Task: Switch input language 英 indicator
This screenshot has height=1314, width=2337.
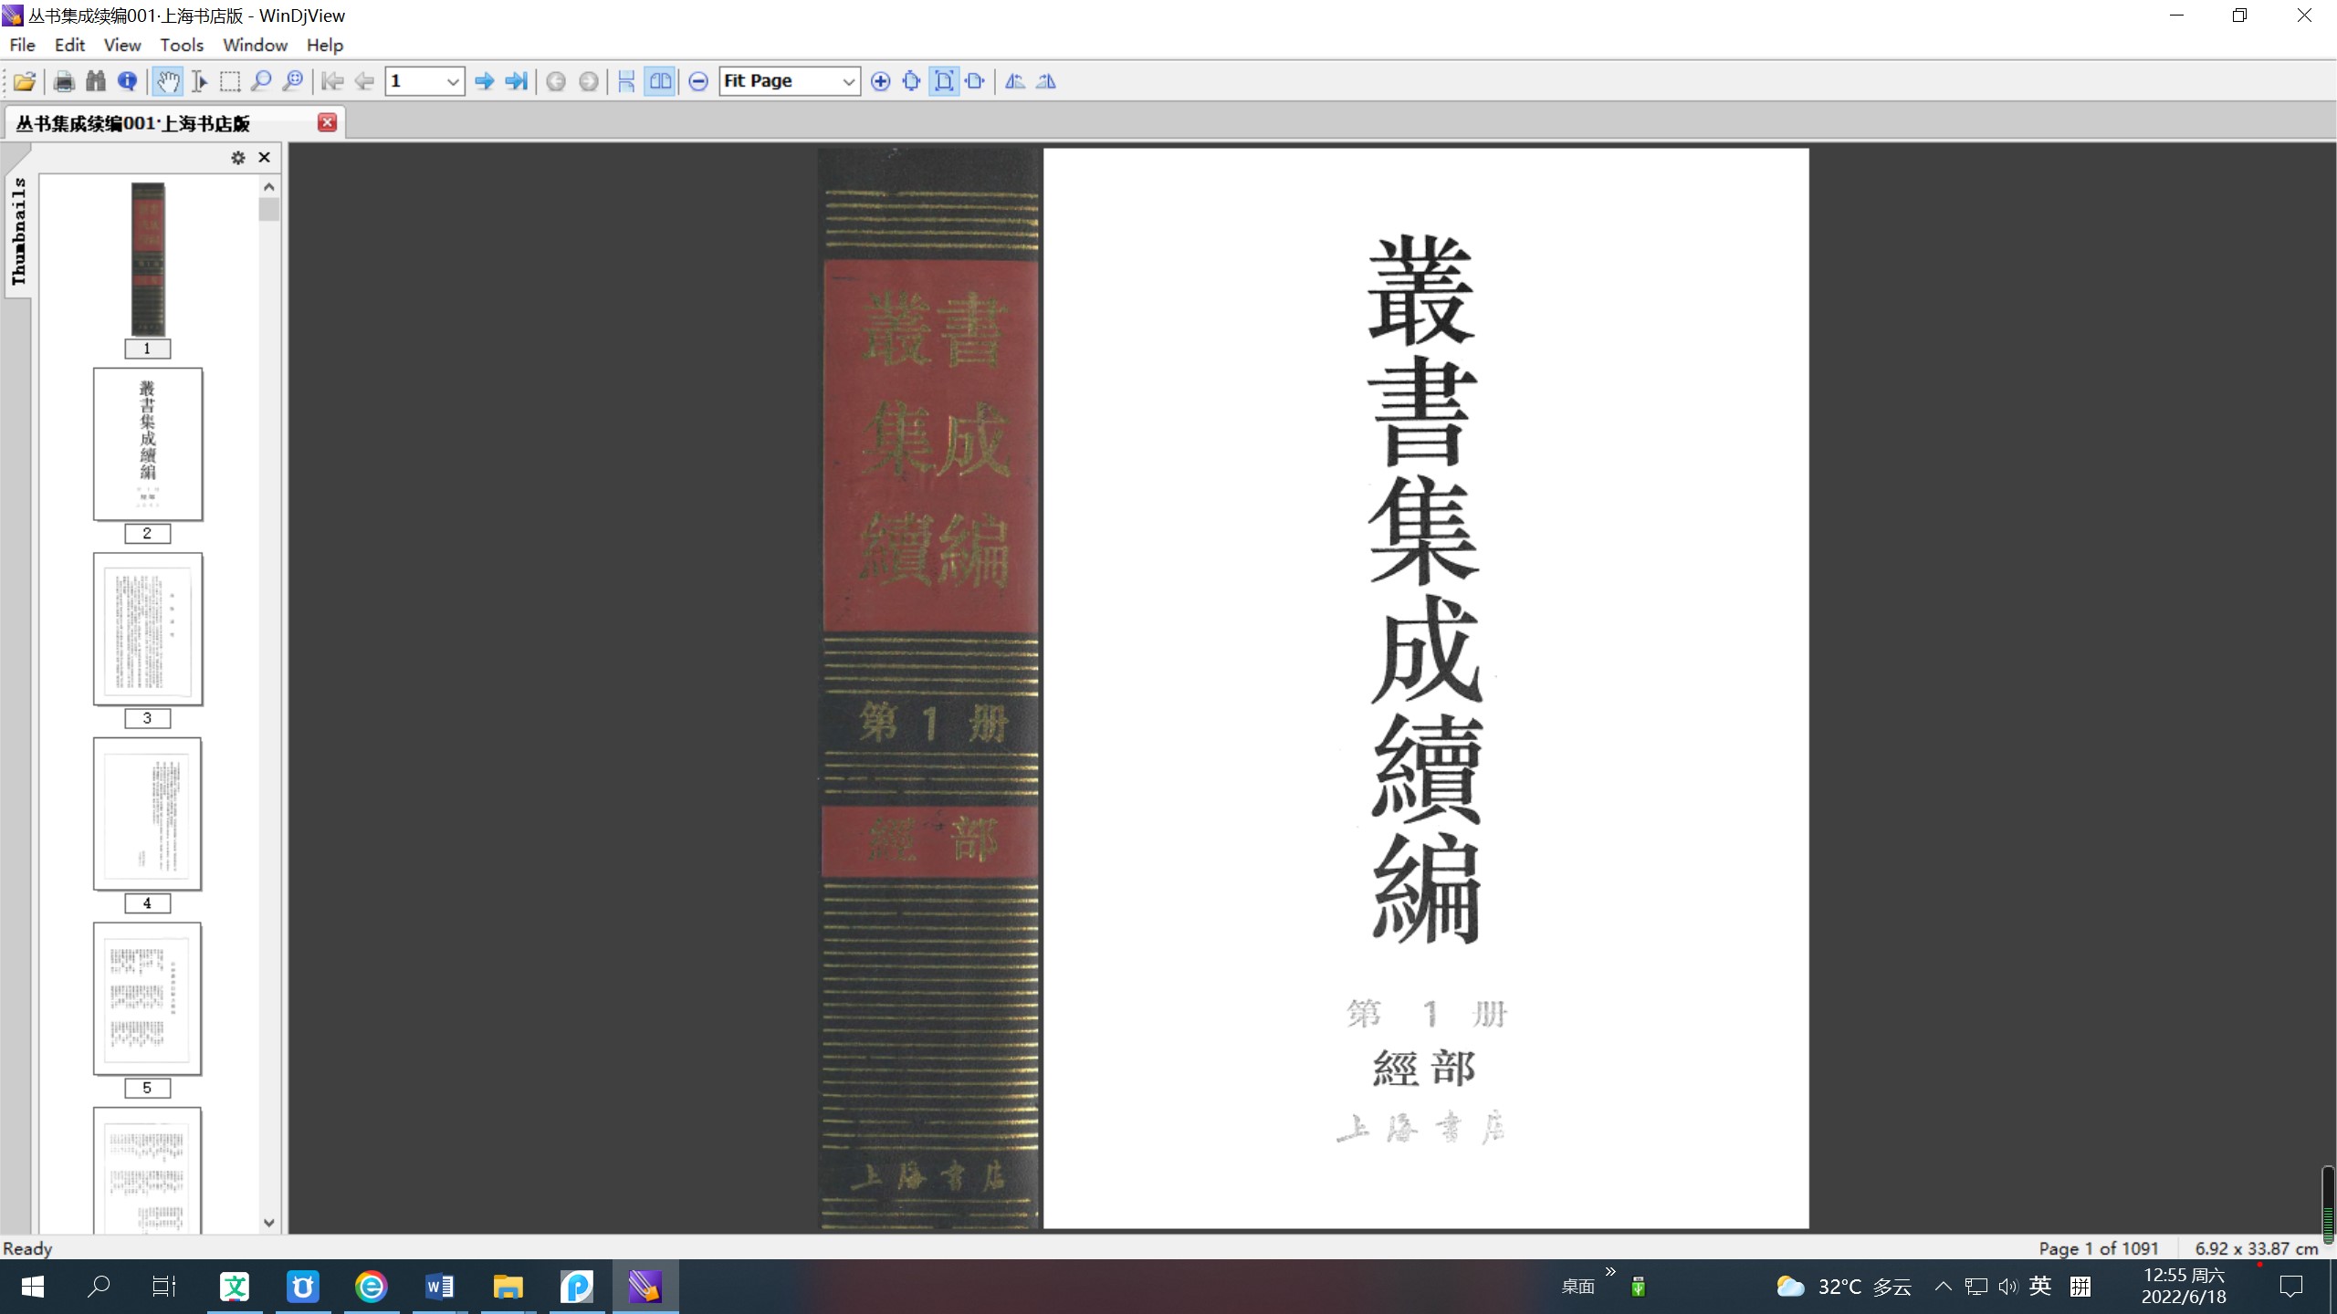Action: 2040,1287
